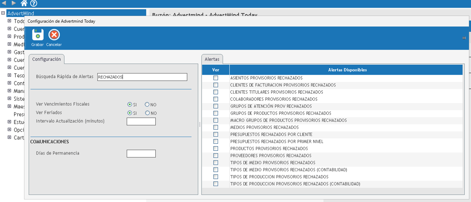Switch to the Configuración tab
Viewport: 471px width, 202px height.
[47, 59]
